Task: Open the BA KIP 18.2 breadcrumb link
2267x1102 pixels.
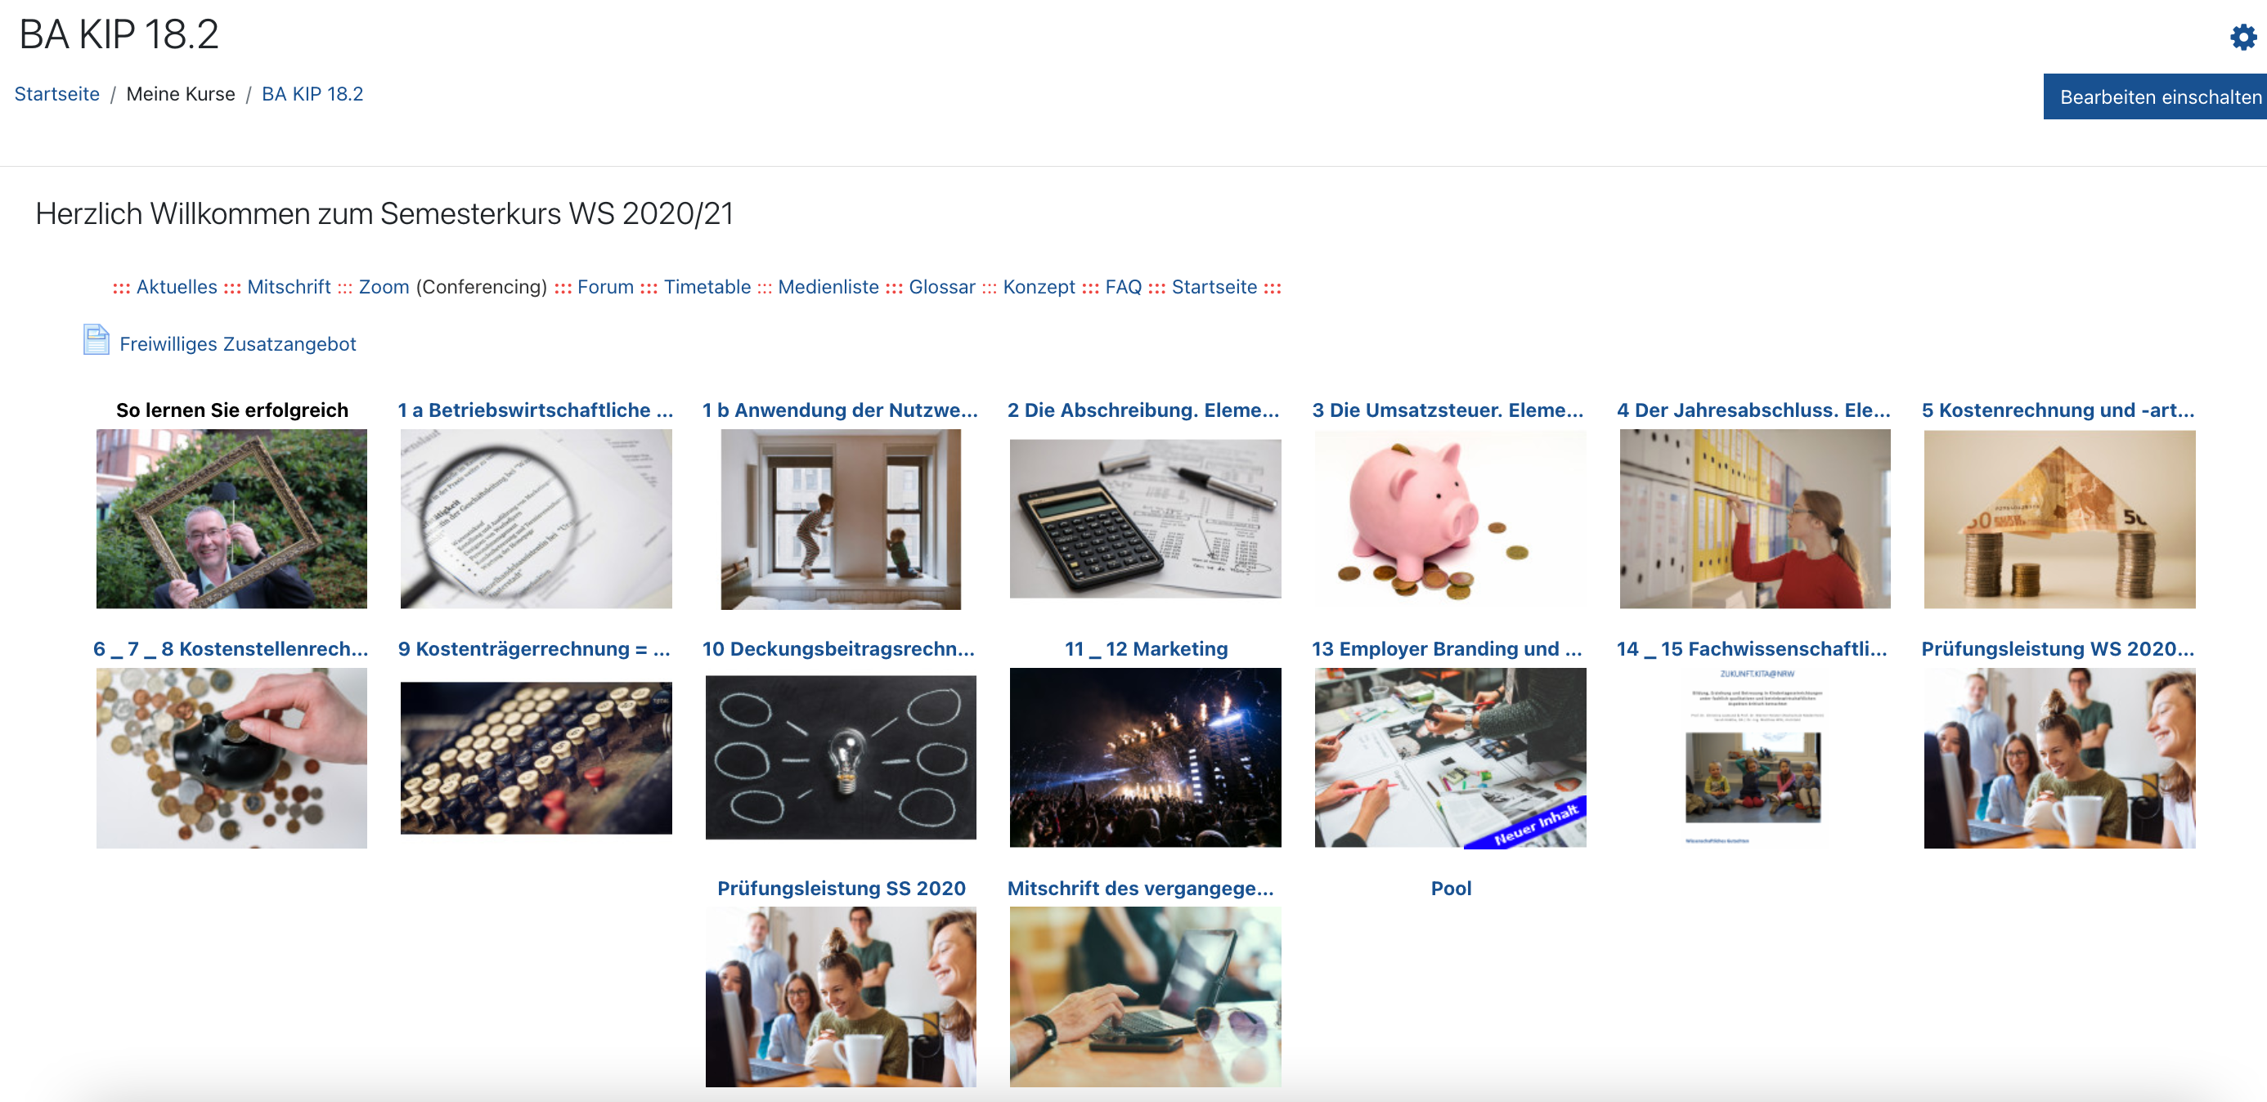Action: point(312,94)
